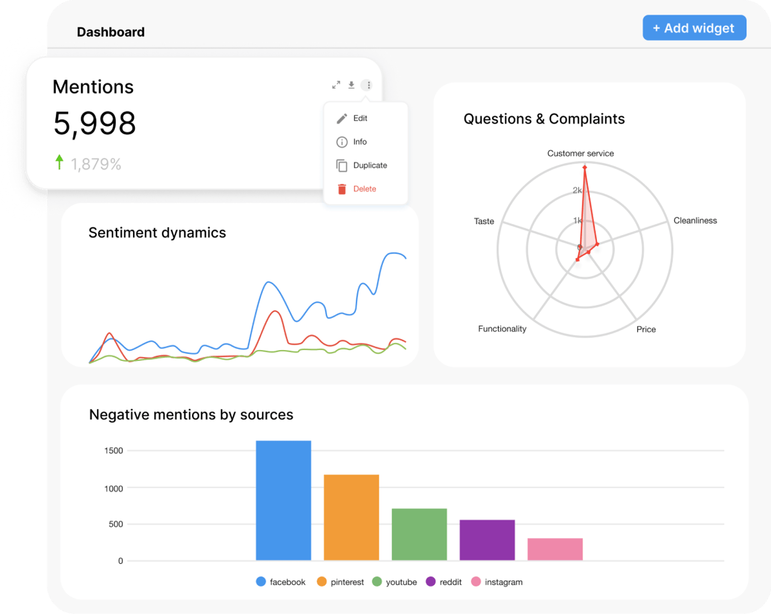Image resolution: width=771 pixels, height=614 pixels.
Task: Expand the Mentions widget to full screen
Action: point(336,85)
